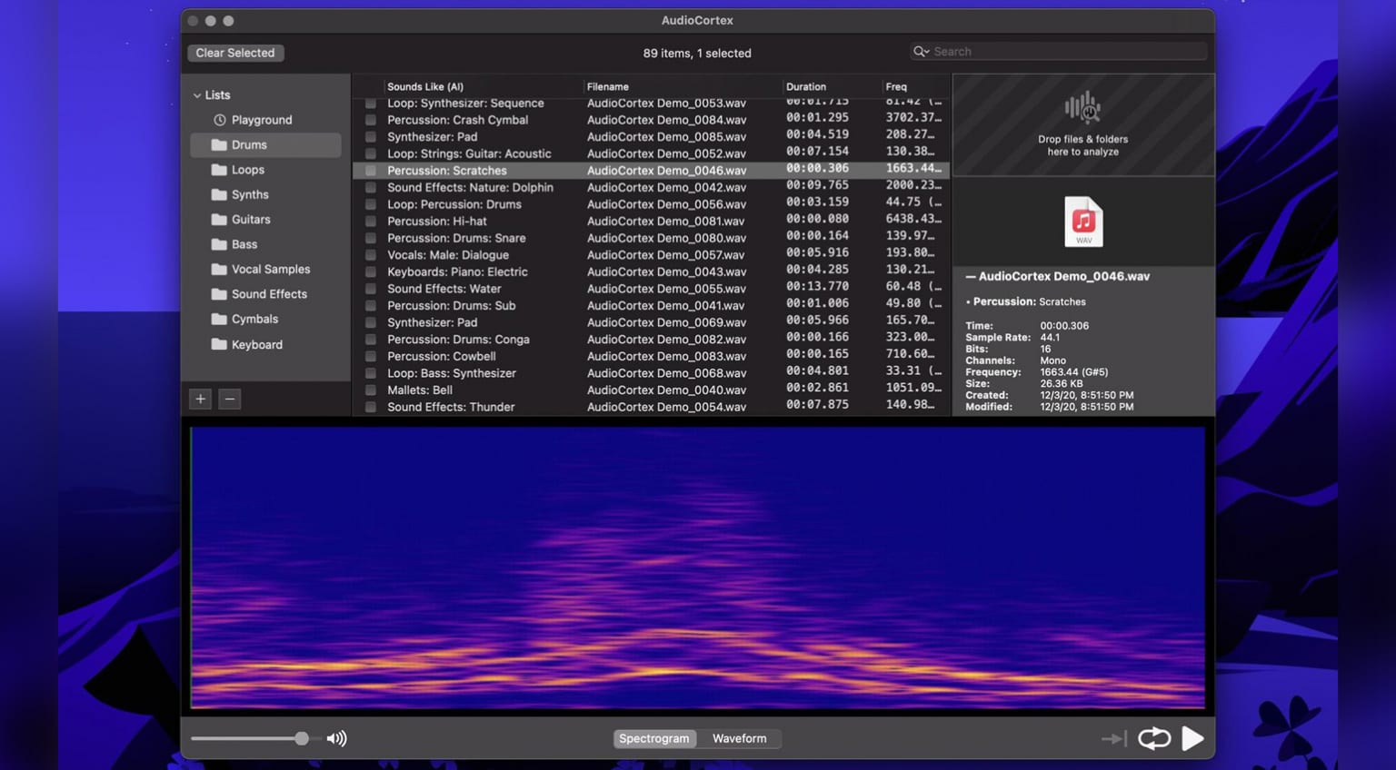Viewport: 1396px width, 770px height.
Task: Click the Clear Selected button
Action: point(235,53)
